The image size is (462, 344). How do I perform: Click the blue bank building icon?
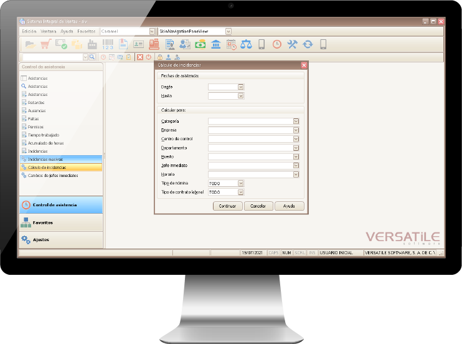click(216, 44)
